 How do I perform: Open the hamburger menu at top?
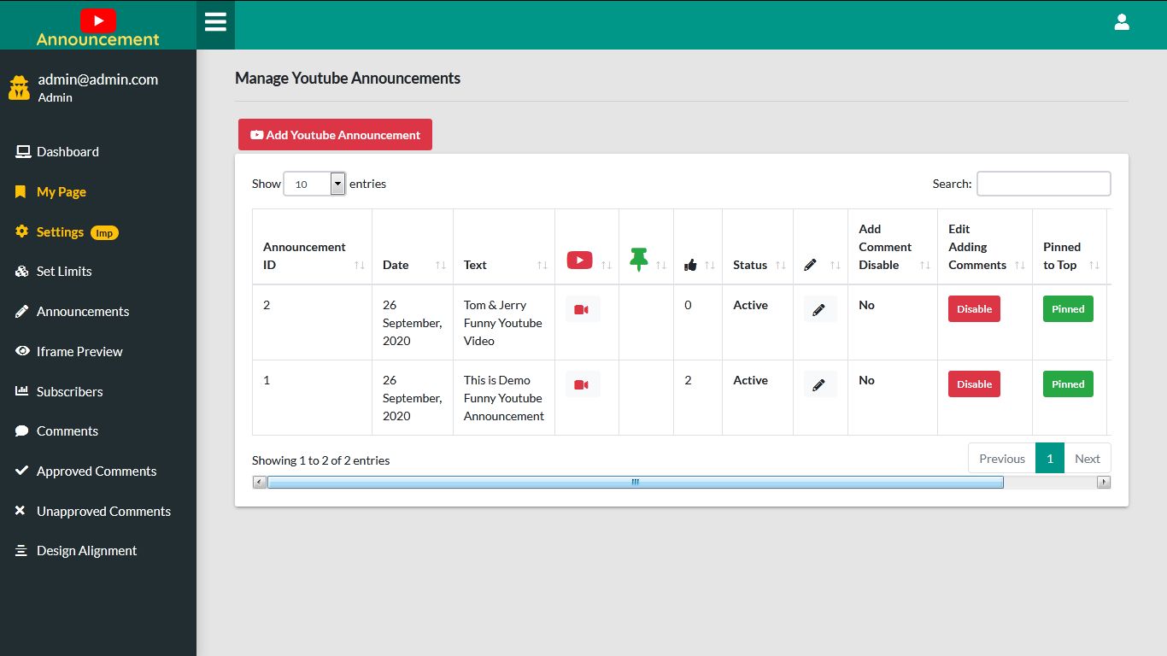(x=215, y=24)
